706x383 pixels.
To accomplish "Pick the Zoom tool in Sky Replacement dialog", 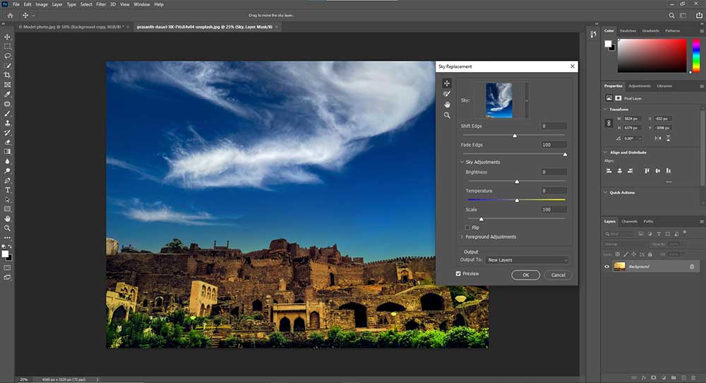I will 447,115.
